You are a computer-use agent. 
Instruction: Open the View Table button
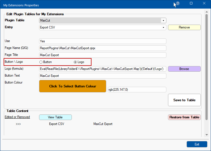click(x=55, y=117)
